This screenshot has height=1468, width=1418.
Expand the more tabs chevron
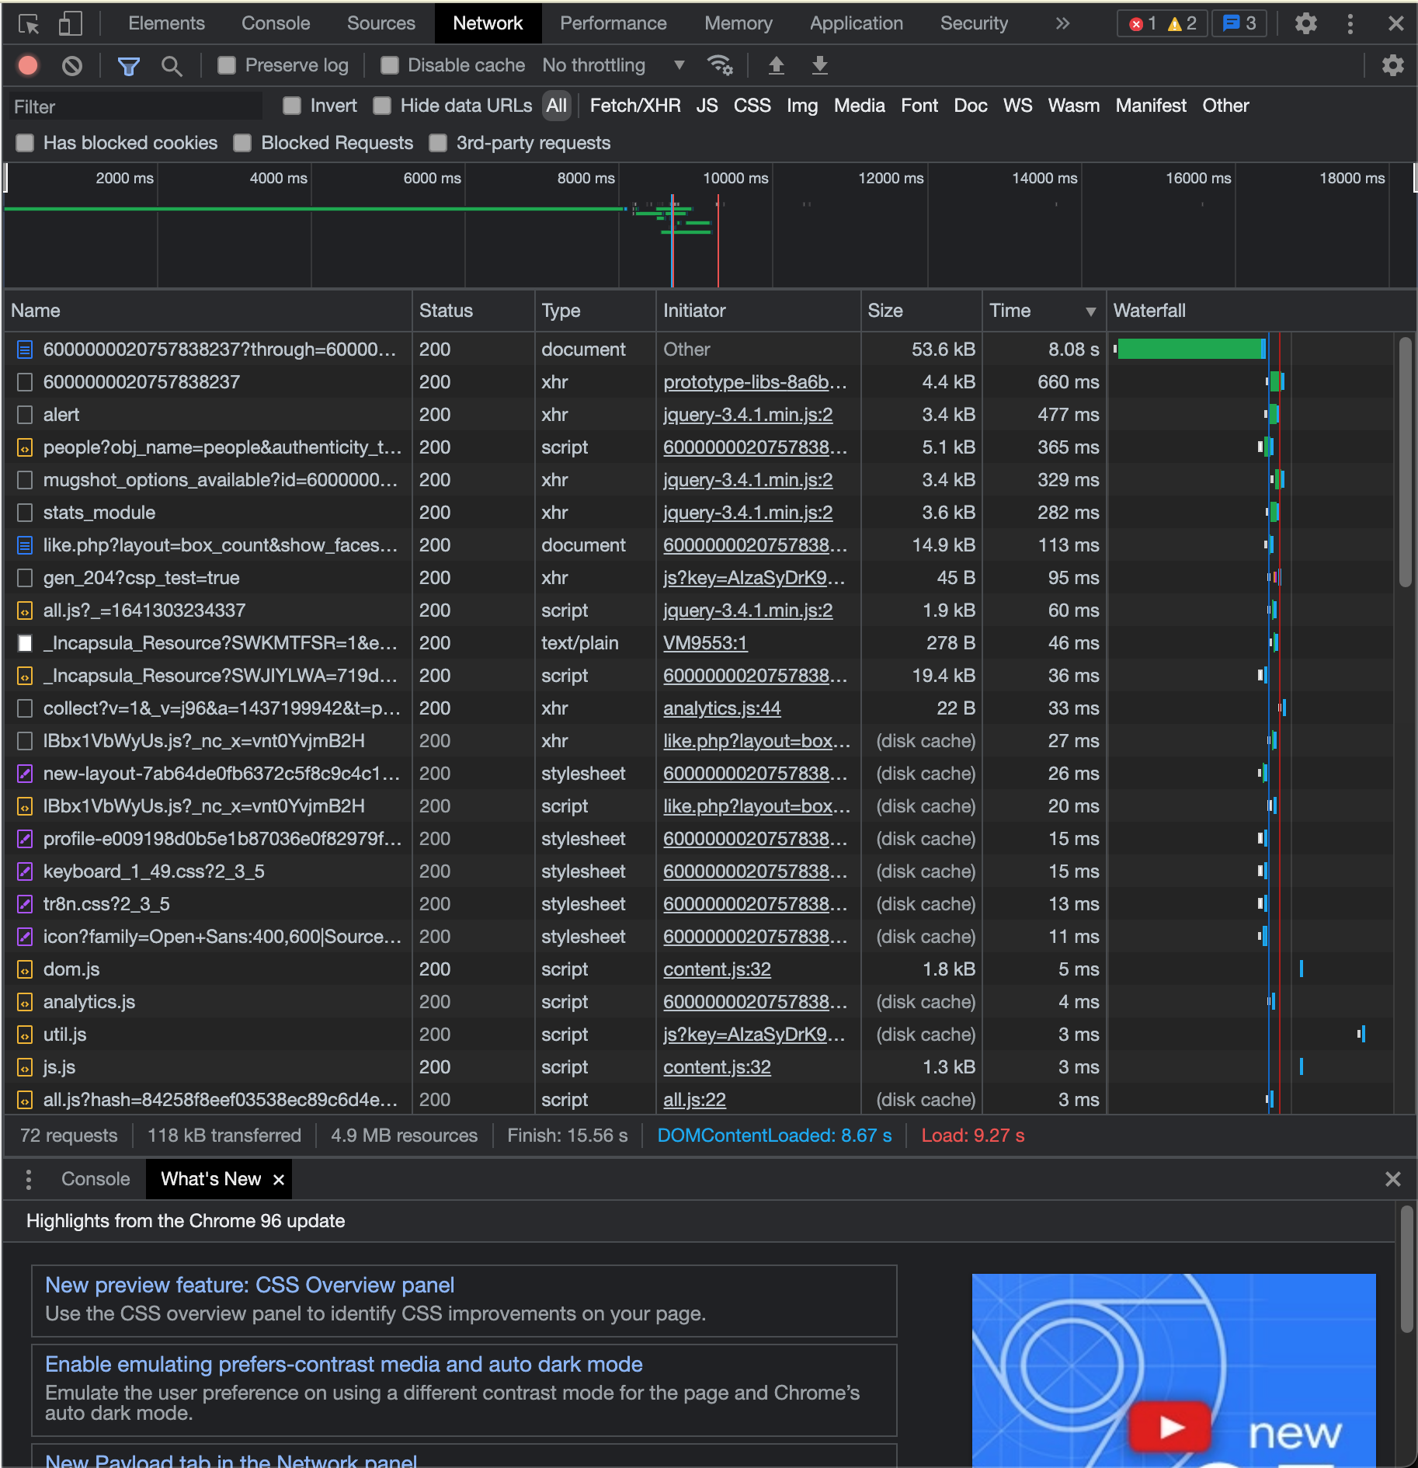[x=1062, y=24]
